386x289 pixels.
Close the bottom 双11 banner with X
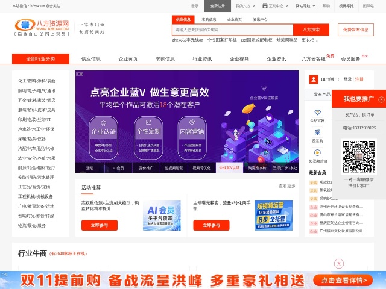339,264
